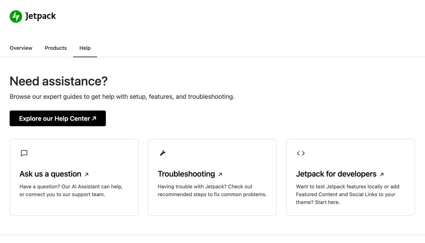The width and height of the screenshot is (425, 243).
Task: Click external arrow beside Ask us a question
Action: pyautogui.click(x=86, y=175)
